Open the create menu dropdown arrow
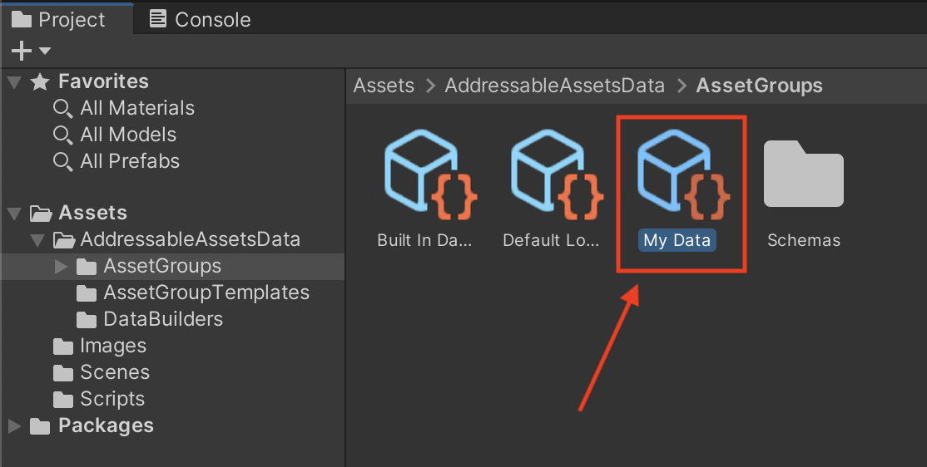927x467 pixels. coord(45,51)
